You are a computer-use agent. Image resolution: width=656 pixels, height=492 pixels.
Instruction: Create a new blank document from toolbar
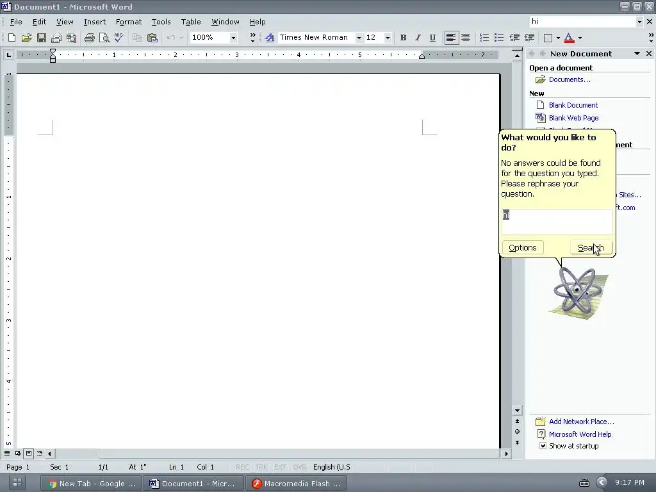click(x=12, y=38)
